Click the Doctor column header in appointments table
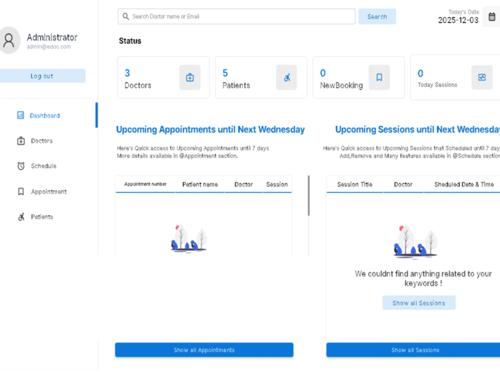This screenshot has height=375, width=500. point(243,184)
